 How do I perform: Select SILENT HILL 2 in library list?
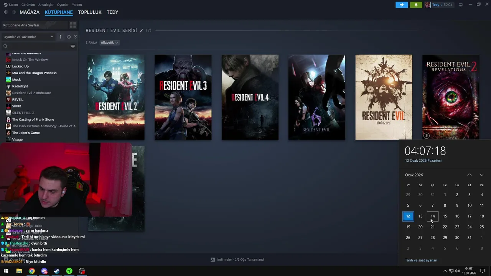(x=23, y=113)
